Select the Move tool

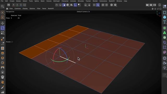[2, 23]
